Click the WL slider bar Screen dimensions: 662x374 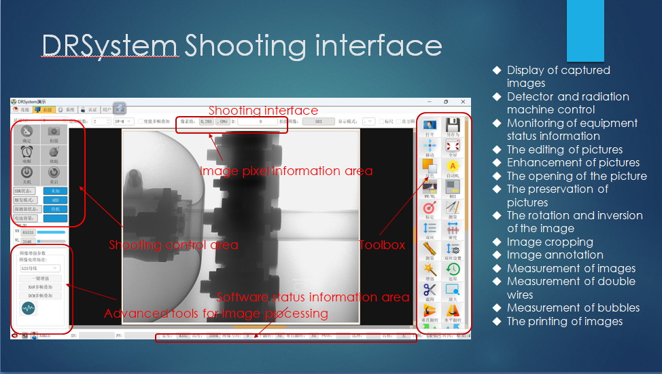[x=51, y=241]
